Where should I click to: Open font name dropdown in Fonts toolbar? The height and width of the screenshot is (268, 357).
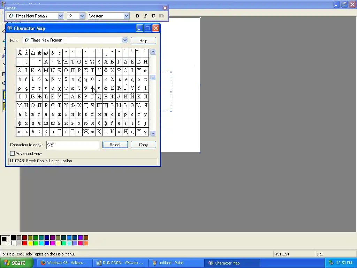[x=61, y=16]
